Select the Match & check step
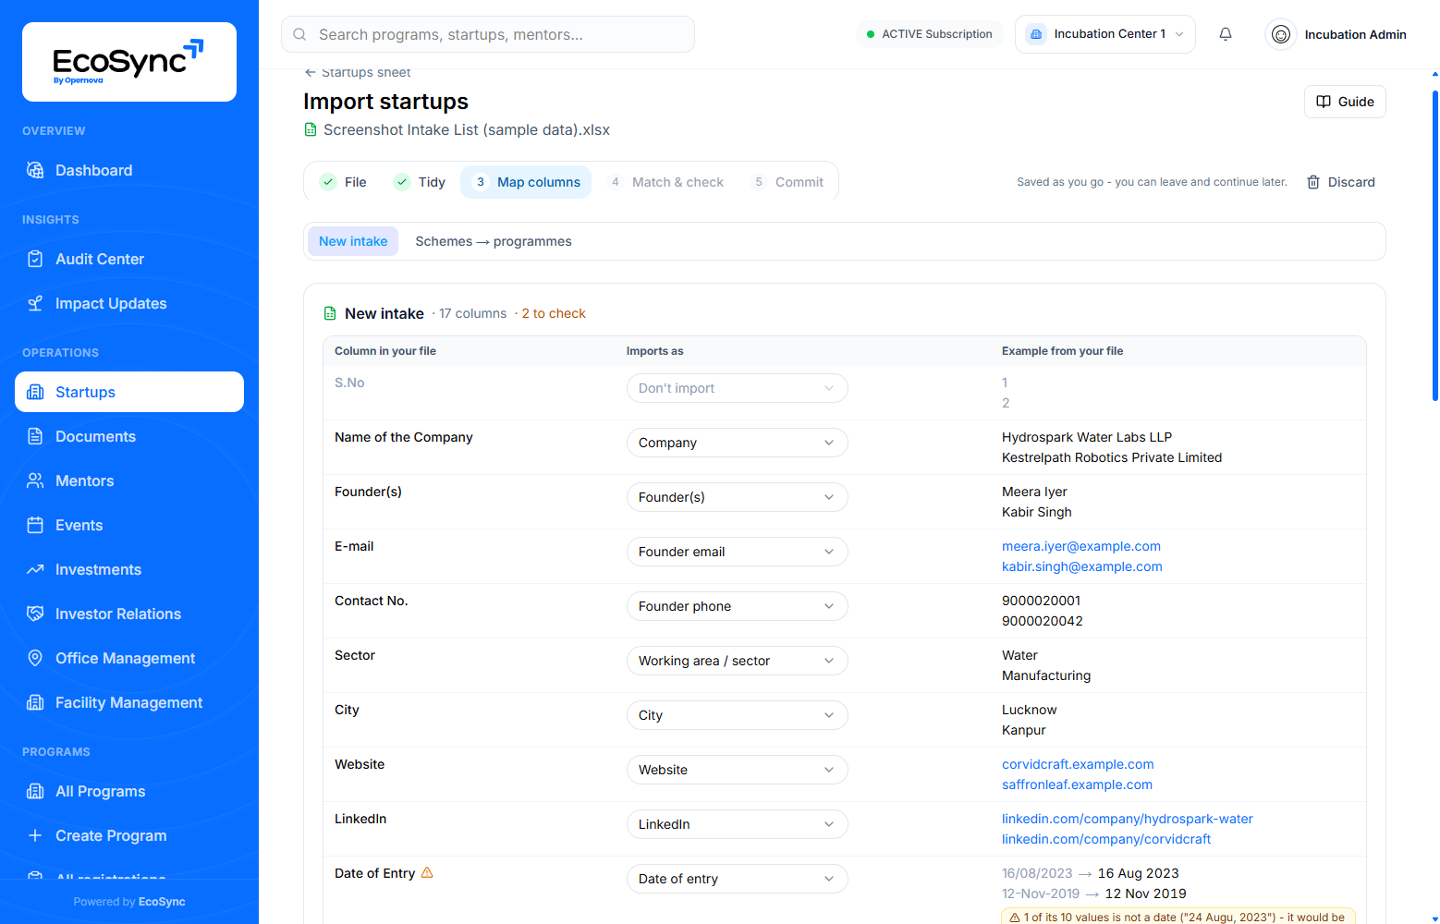Viewport: 1440px width, 924px height. tap(665, 182)
